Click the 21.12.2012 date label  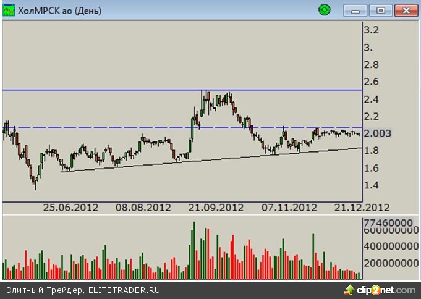pyautogui.click(x=362, y=208)
